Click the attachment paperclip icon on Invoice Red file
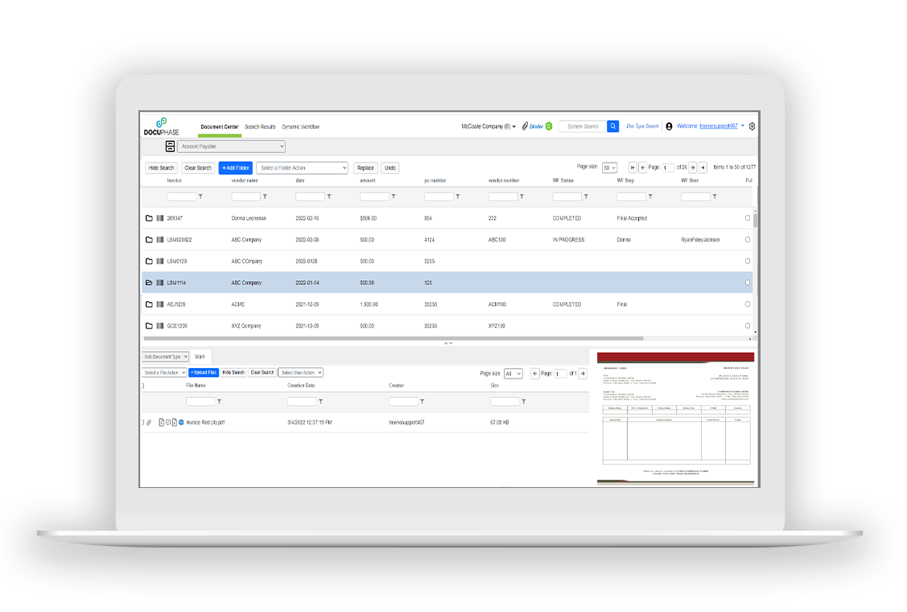The image size is (907, 612). (x=149, y=423)
